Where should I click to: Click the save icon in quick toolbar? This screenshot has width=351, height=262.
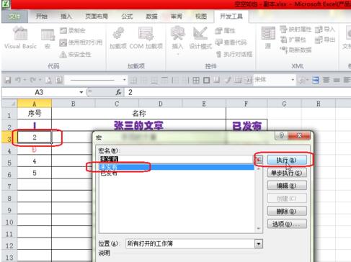pos(8,80)
